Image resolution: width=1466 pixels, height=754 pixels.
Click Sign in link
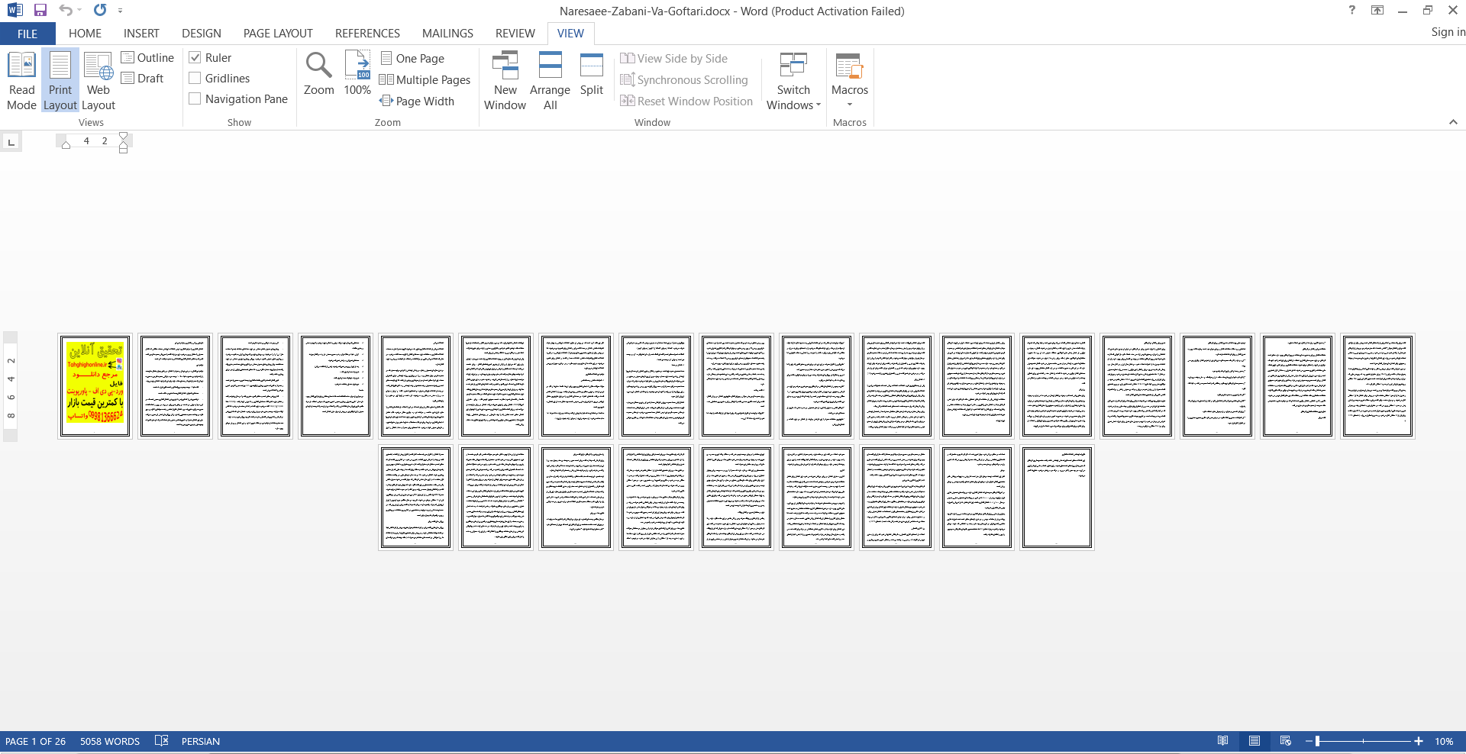pyautogui.click(x=1448, y=32)
